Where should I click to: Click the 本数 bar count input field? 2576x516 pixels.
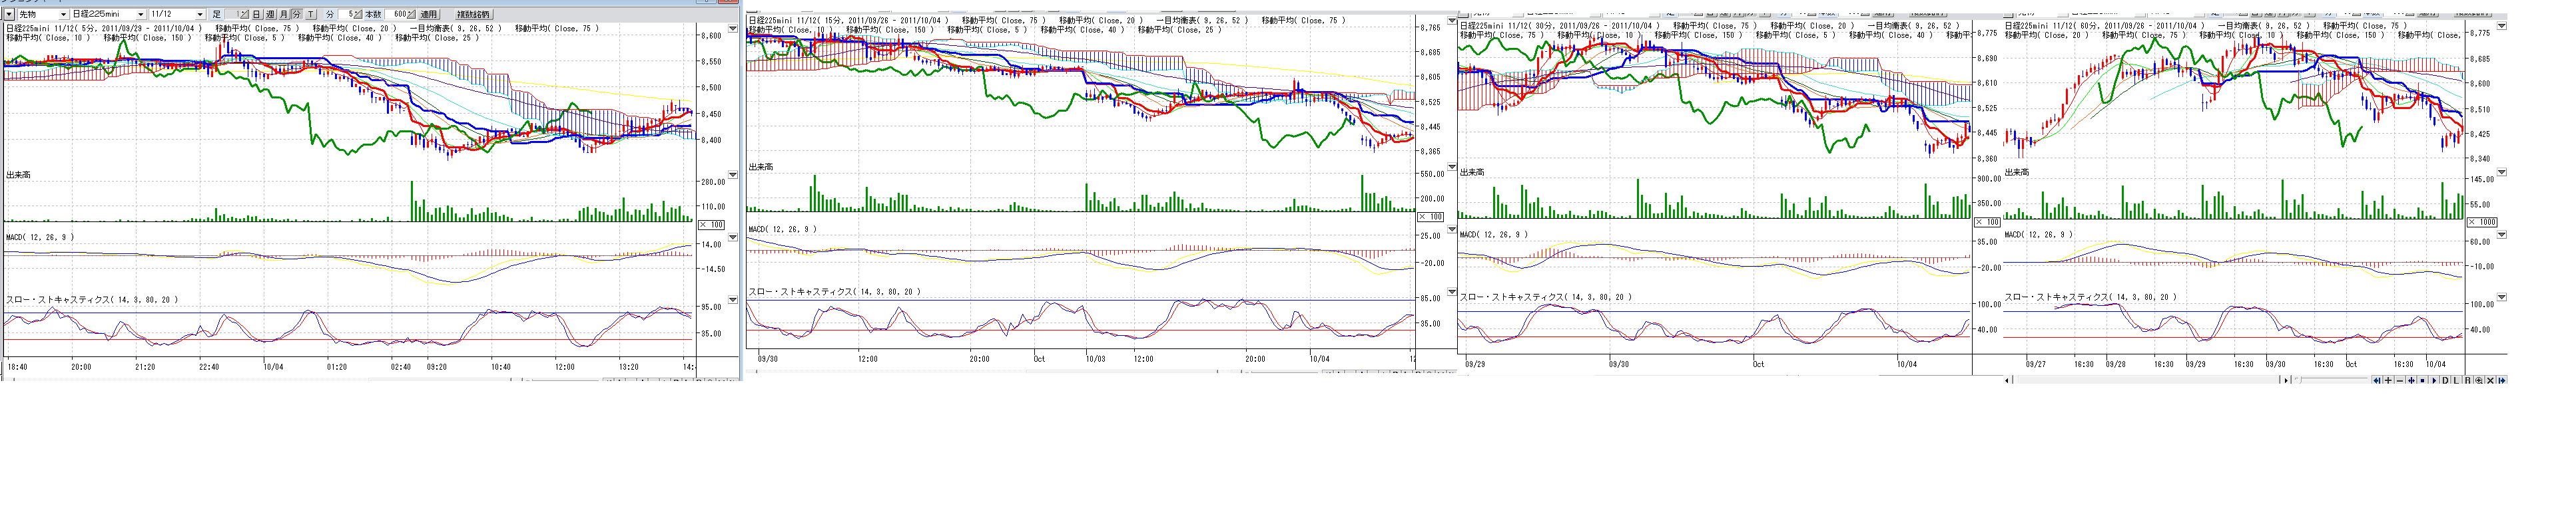(395, 14)
